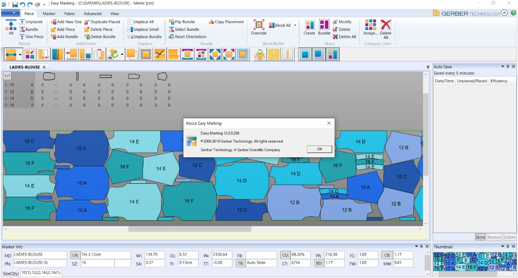Click the Flip Bundle icon
Image resolution: width=518 pixels, height=278 pixels.
coord(171,22)
